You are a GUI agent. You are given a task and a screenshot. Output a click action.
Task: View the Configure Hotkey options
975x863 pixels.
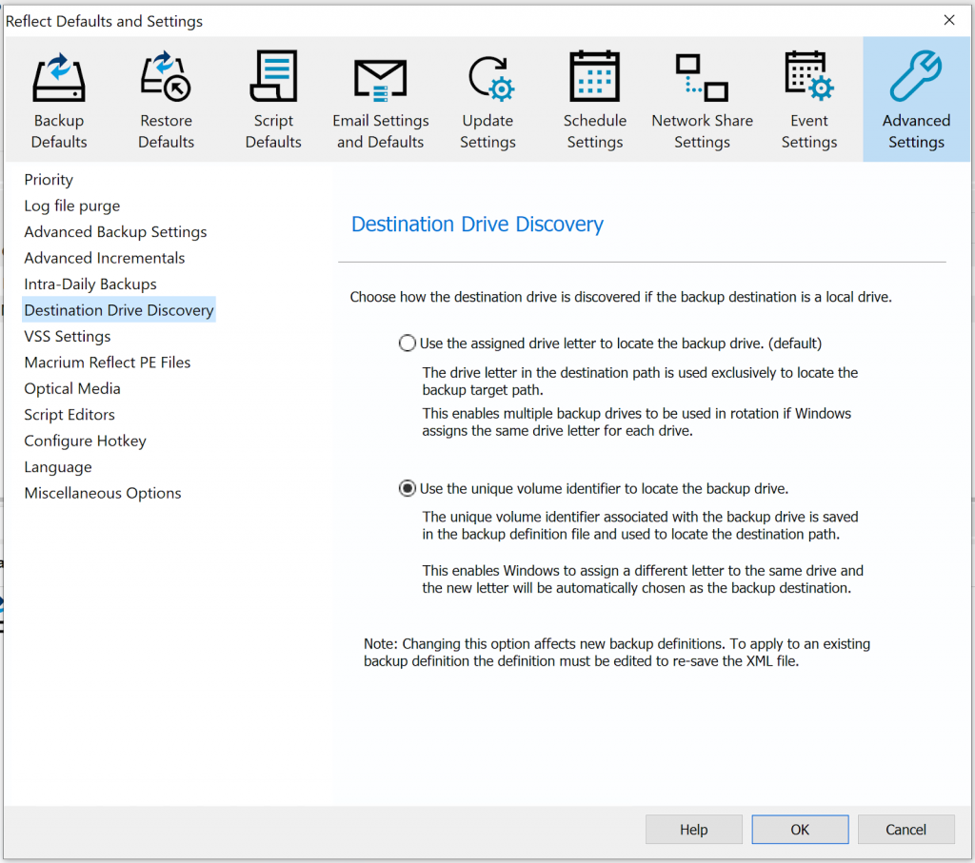click(x=85, y=441)
